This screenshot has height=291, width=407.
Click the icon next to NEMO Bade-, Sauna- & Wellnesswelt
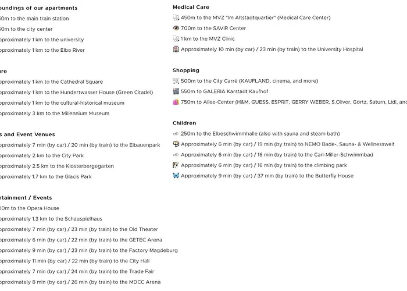(176, 144)
